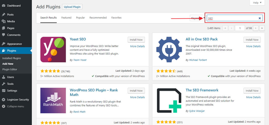
Task: Jump to the last results page
Action: pos(262,28)
